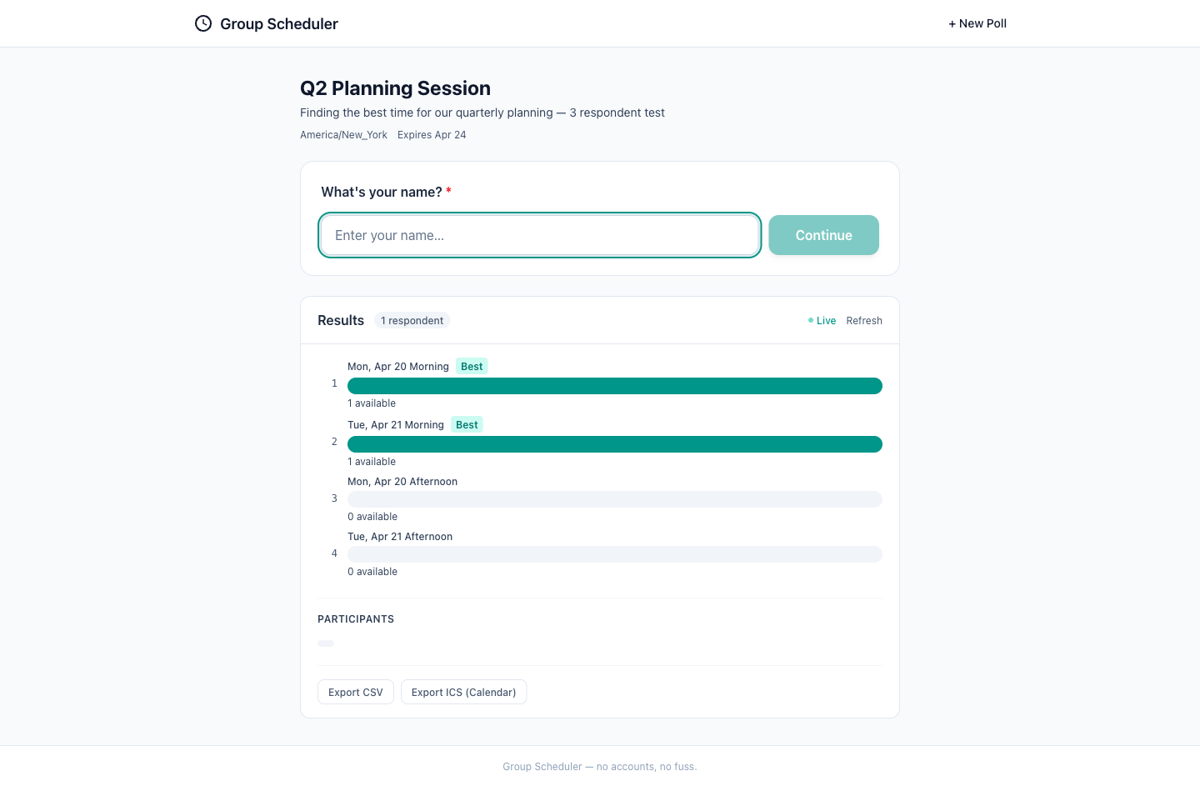Click the green Live status dot

point(811,320)
